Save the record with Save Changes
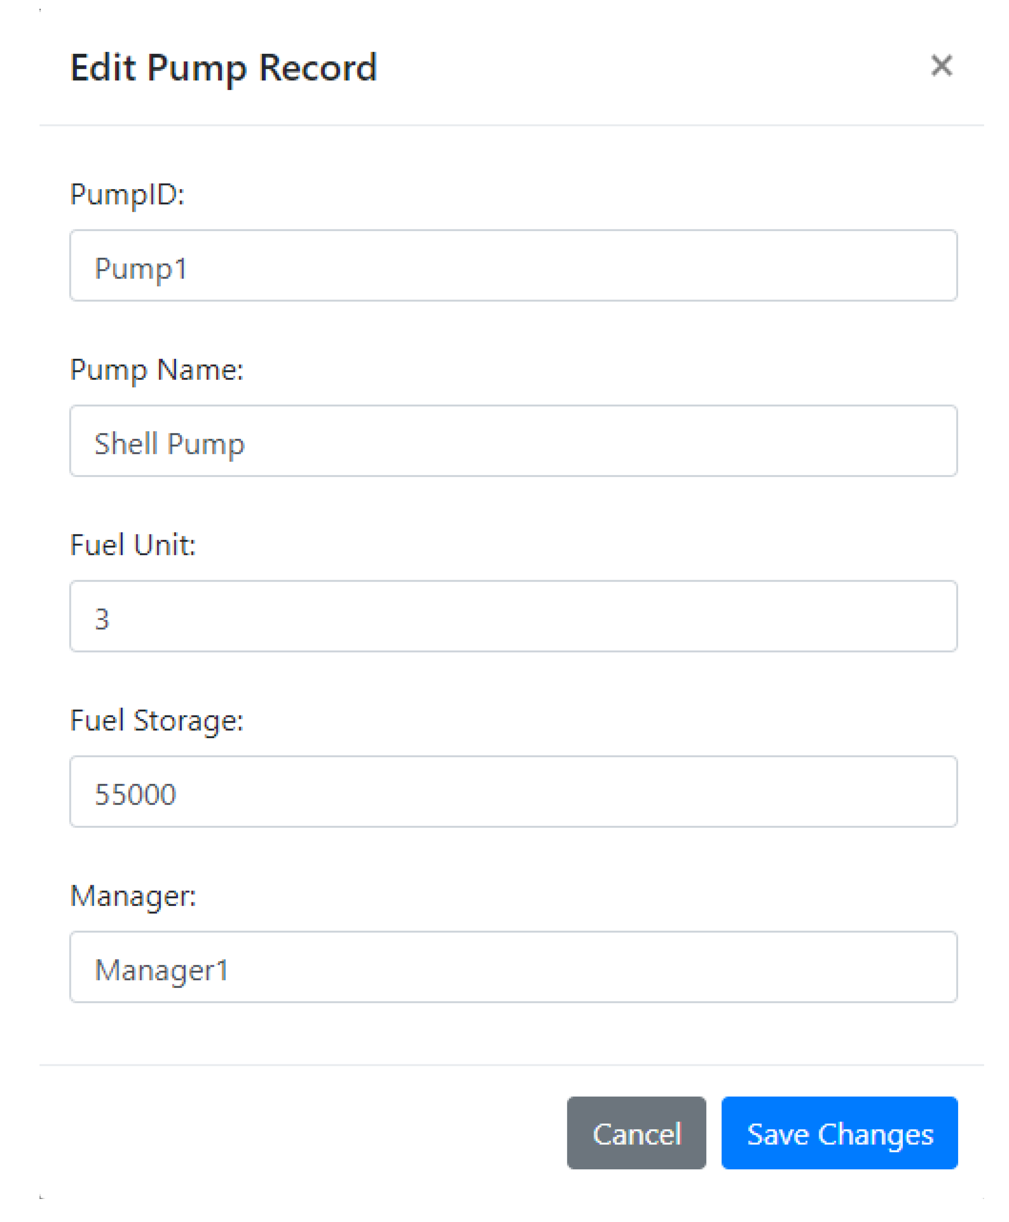 click(839, 1133)
